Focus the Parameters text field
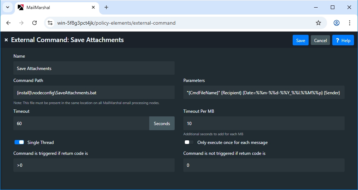 [264, 93]
